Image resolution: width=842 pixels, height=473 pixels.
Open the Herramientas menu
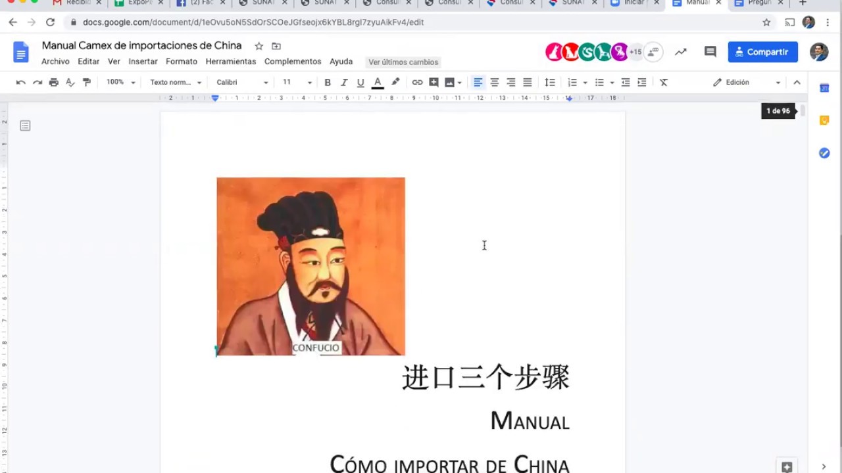[x=231, y=62]
